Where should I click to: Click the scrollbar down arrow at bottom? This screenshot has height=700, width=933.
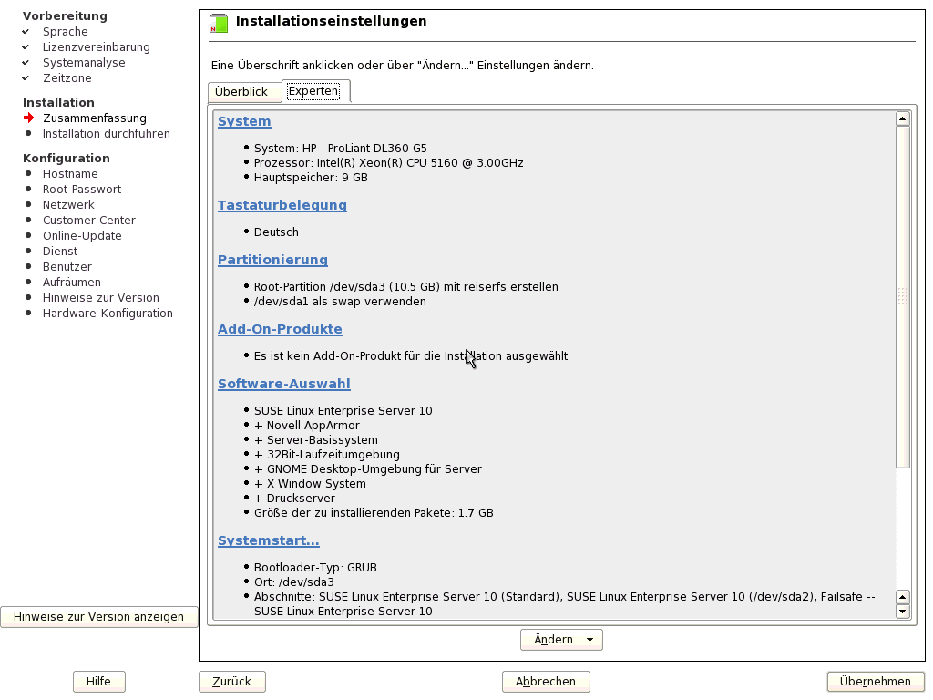coord(903,612)
